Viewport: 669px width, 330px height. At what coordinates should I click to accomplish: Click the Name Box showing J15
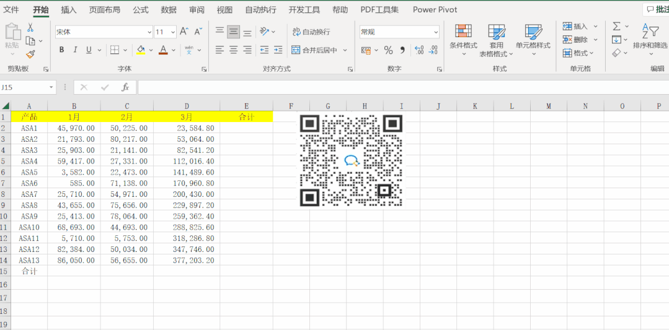click(x=24, y=87)
